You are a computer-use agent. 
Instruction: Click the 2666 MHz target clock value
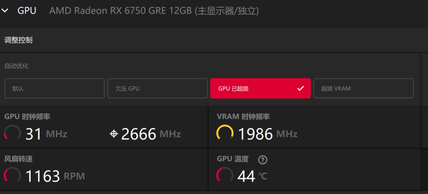[x=150, y=134]
